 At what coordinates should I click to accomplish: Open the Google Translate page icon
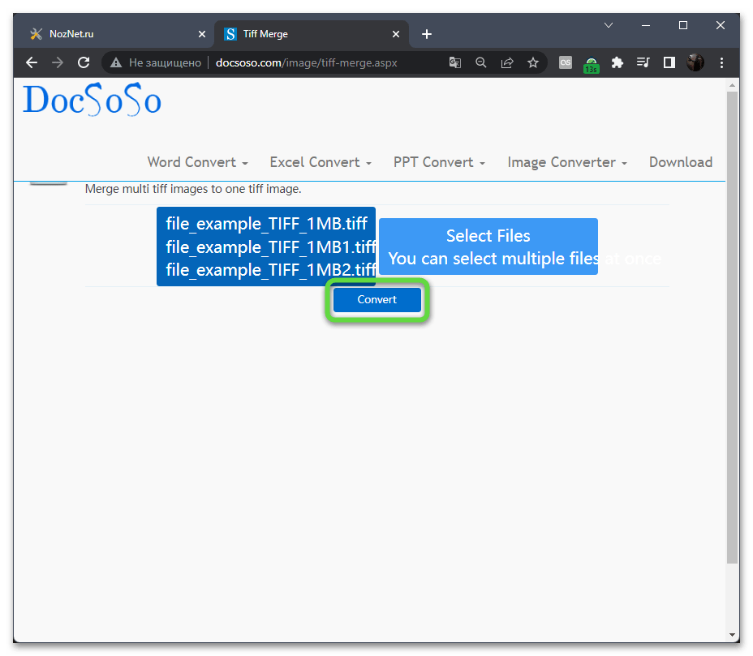coord(454,63)
